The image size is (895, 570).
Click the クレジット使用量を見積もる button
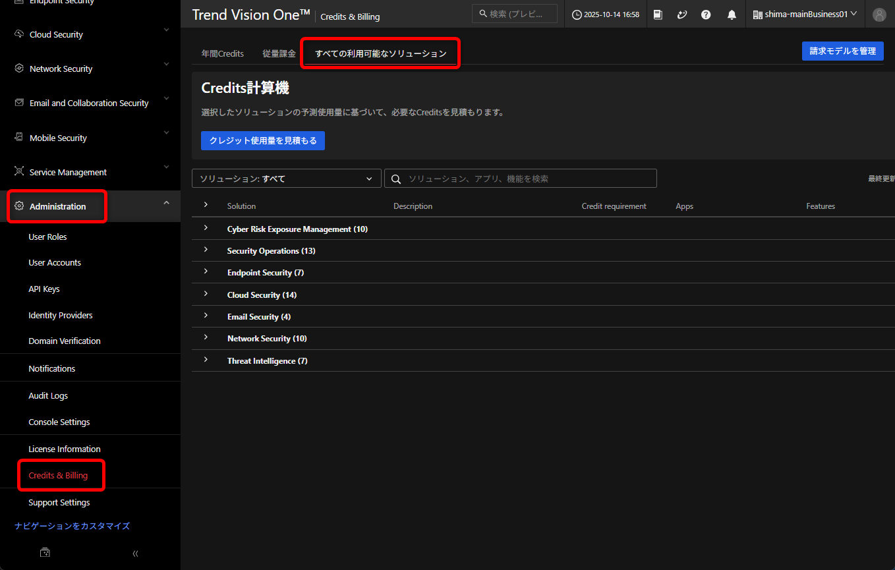pyautogui.click(x=262, y=140)
